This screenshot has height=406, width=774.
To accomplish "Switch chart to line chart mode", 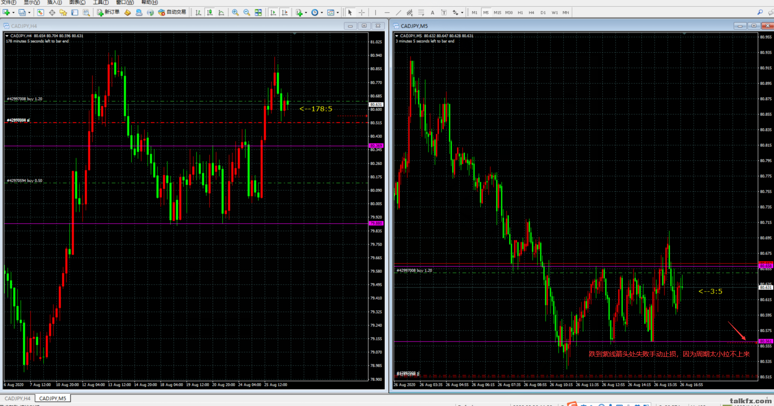I will click(x=221, y=13).
